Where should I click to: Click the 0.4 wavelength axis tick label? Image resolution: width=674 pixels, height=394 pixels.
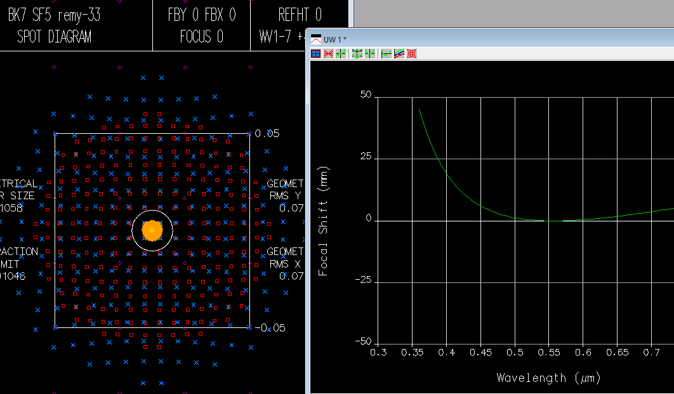coord(447,353)
